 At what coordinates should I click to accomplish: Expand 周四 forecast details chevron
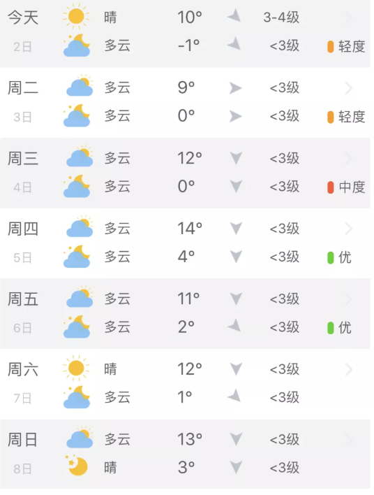click(348, 229)
